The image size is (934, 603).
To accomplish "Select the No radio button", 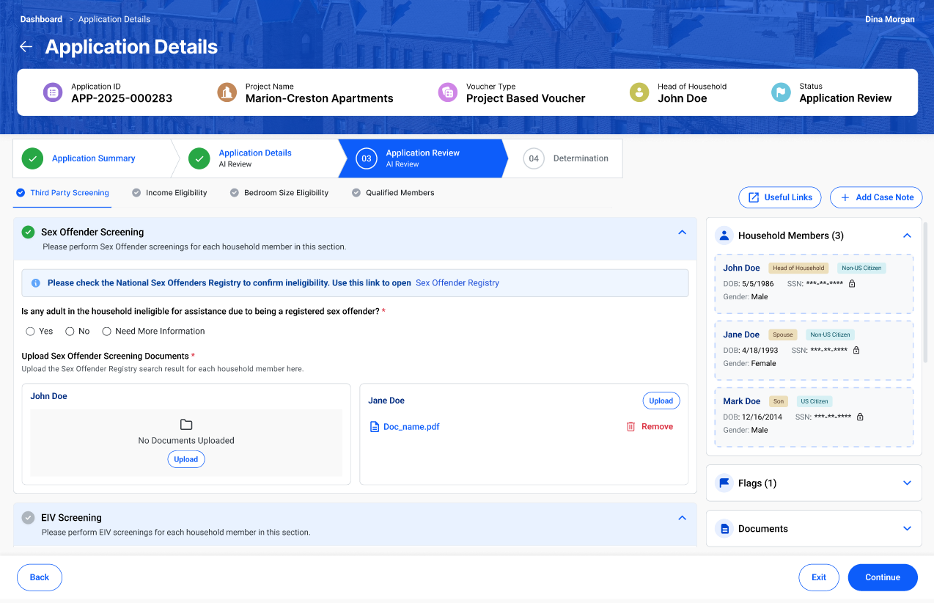I will click(x=70, y=332).
